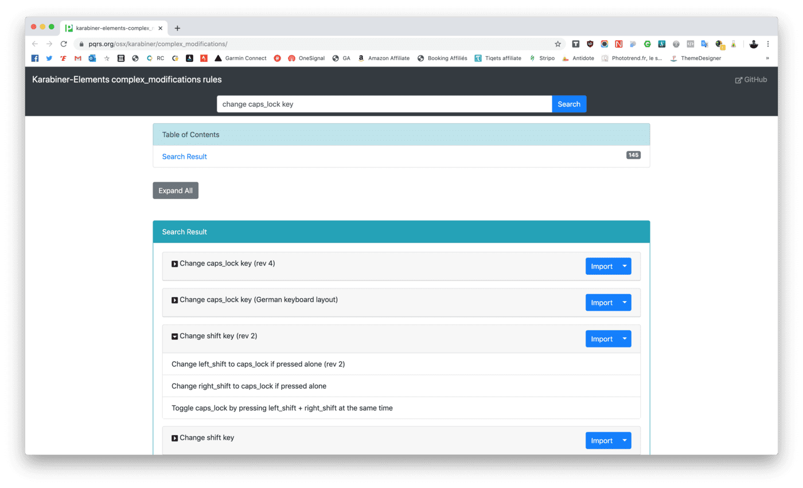This screenshot has height=488, width=803.
Task: Click the 145 results count badge
Action: pos(633,155)
